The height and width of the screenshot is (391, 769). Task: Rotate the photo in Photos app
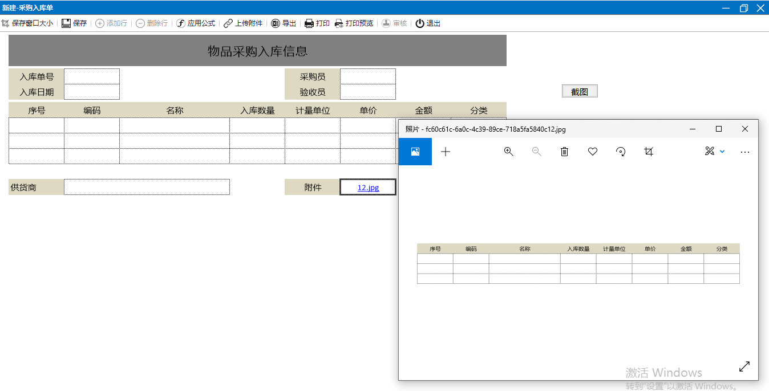pos(621,152)
